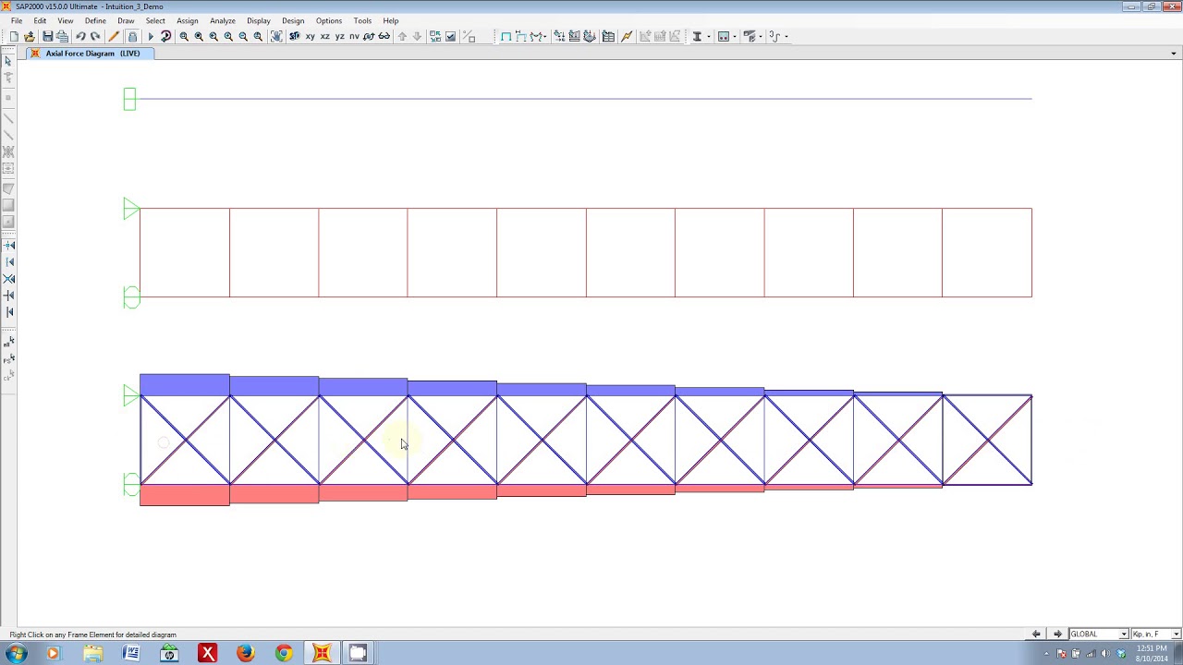This screenshot has height=665, width=1183.
Task: Click the Pan hand icon
Action: (276, 37)
